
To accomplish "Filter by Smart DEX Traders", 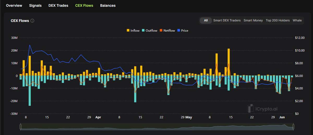I will coord(227,20).
